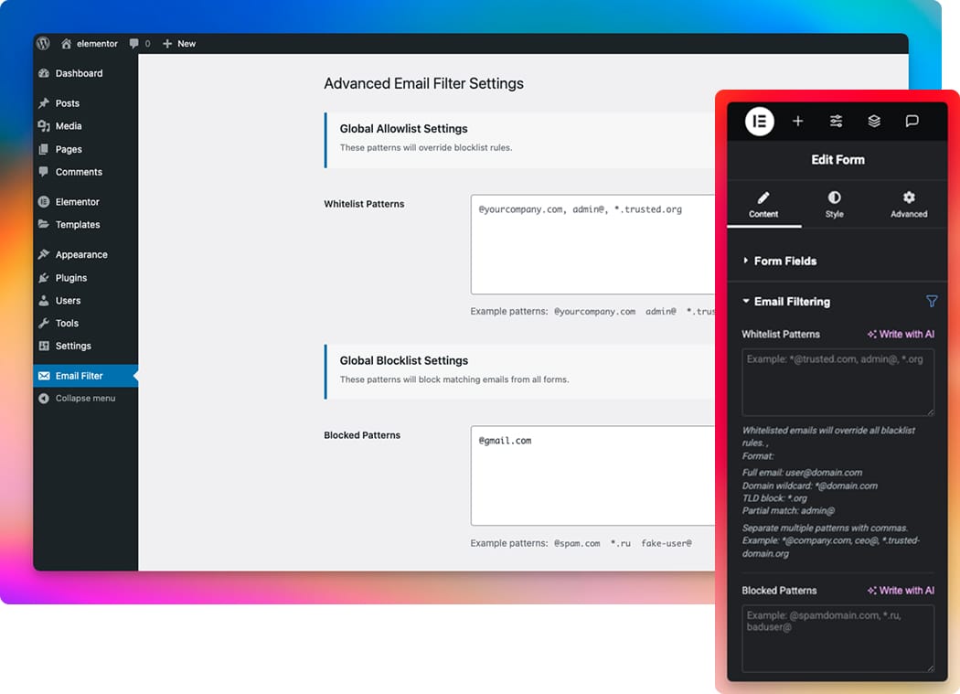Open the site settings sliders icon
The width and height of the screenshot is (960, 694).
click(836, 121)
